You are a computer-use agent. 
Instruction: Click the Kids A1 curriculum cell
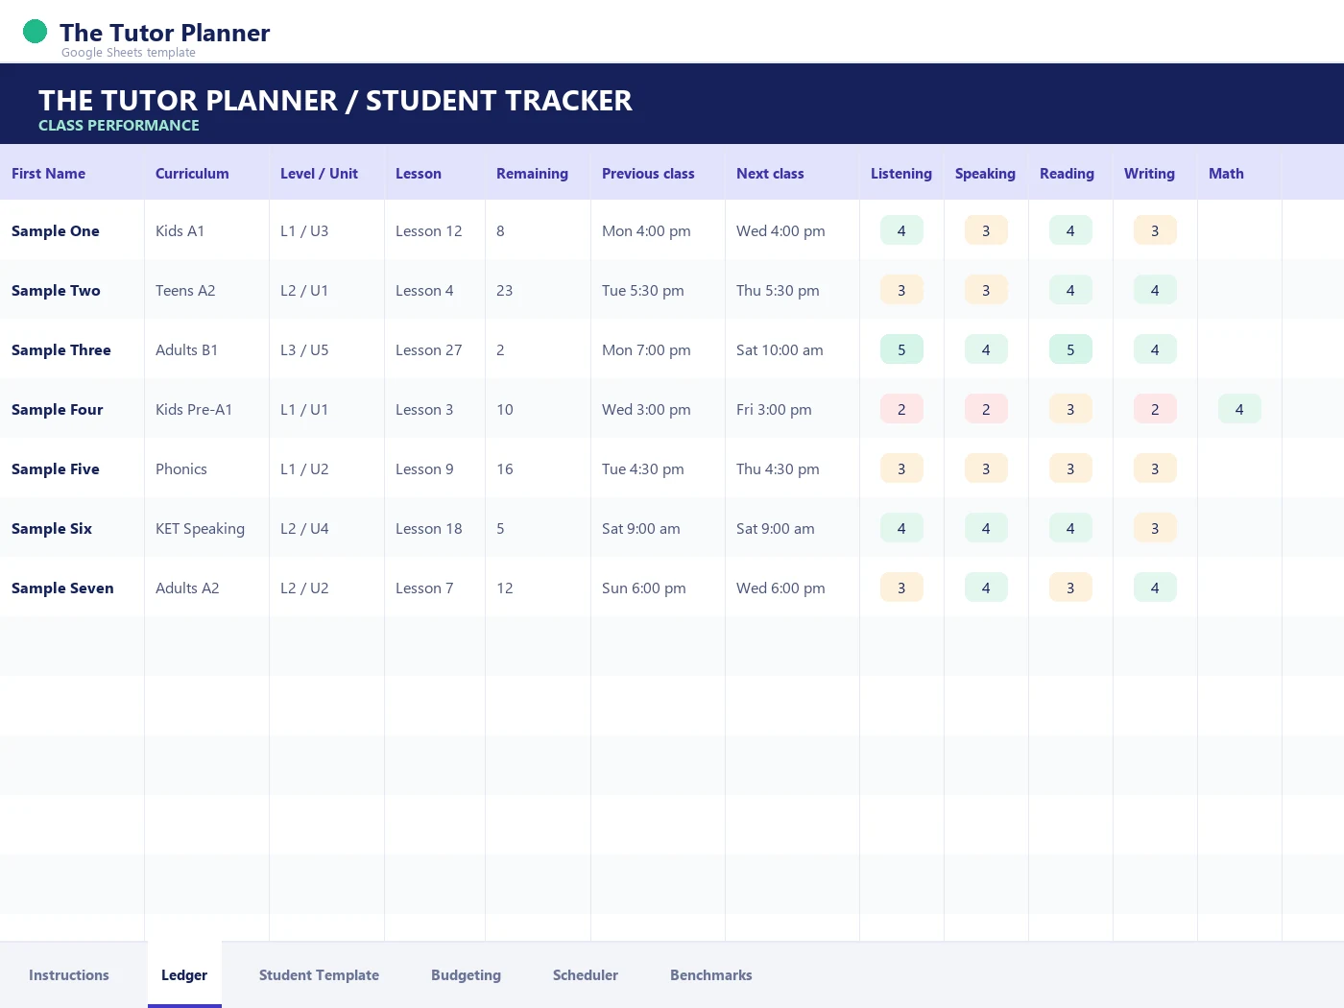pyautogui.click(x=206, y=230)
